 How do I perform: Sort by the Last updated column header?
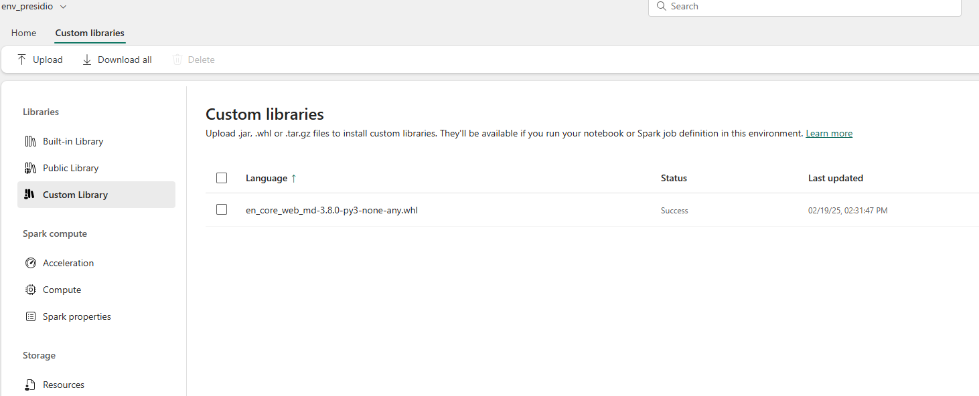836,178
